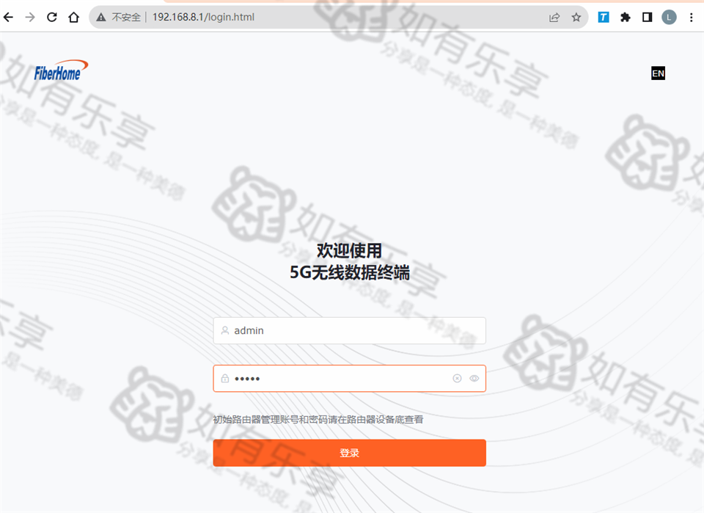Share this page via share icon

tap(554, 17)
